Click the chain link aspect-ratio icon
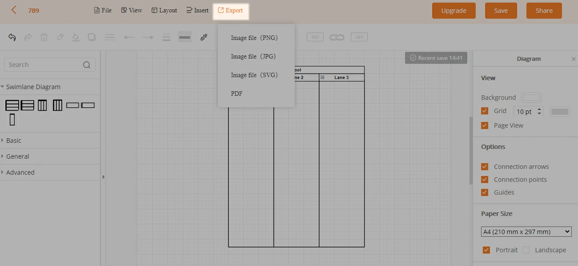 337,37
